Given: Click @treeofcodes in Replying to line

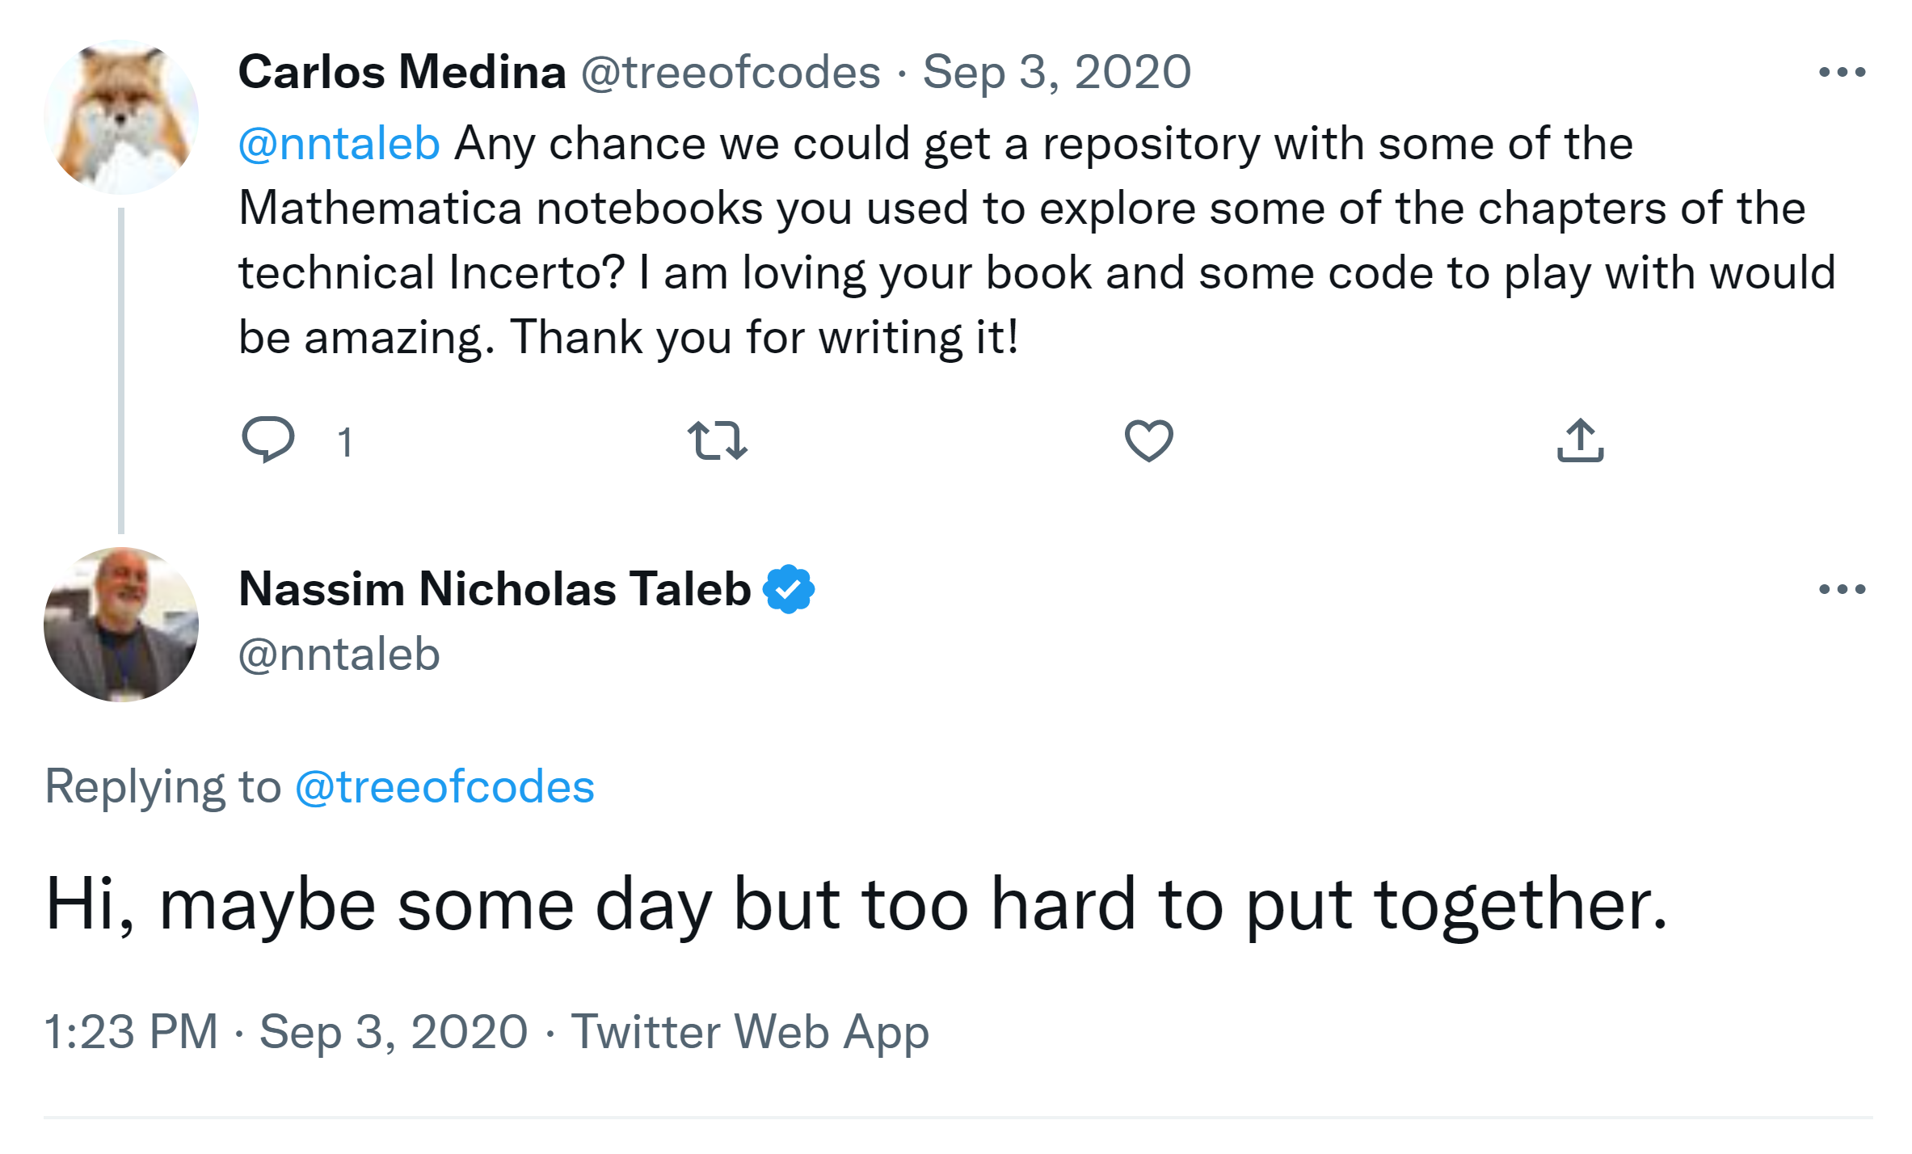Looking at the screenshot, I should [x=444, y=787].
